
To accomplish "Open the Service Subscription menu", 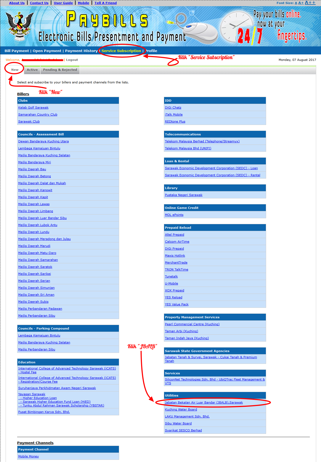I will pyautogui.click(x=121, y=51).
